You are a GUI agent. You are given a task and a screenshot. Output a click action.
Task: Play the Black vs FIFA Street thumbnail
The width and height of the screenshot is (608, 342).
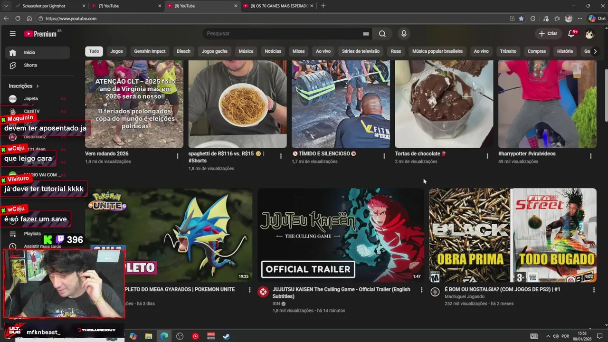click(513, 235)
